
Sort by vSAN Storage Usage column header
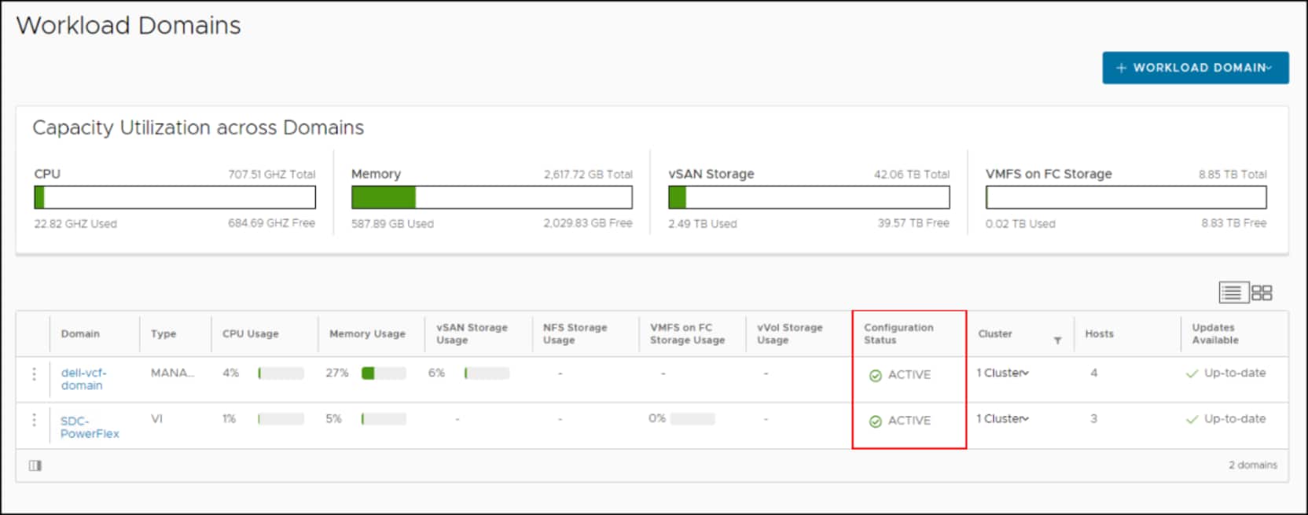(x=472, y=333)
